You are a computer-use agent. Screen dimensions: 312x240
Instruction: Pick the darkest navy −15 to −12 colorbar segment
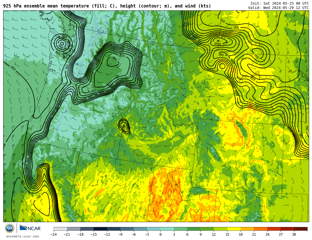point(101,229)
